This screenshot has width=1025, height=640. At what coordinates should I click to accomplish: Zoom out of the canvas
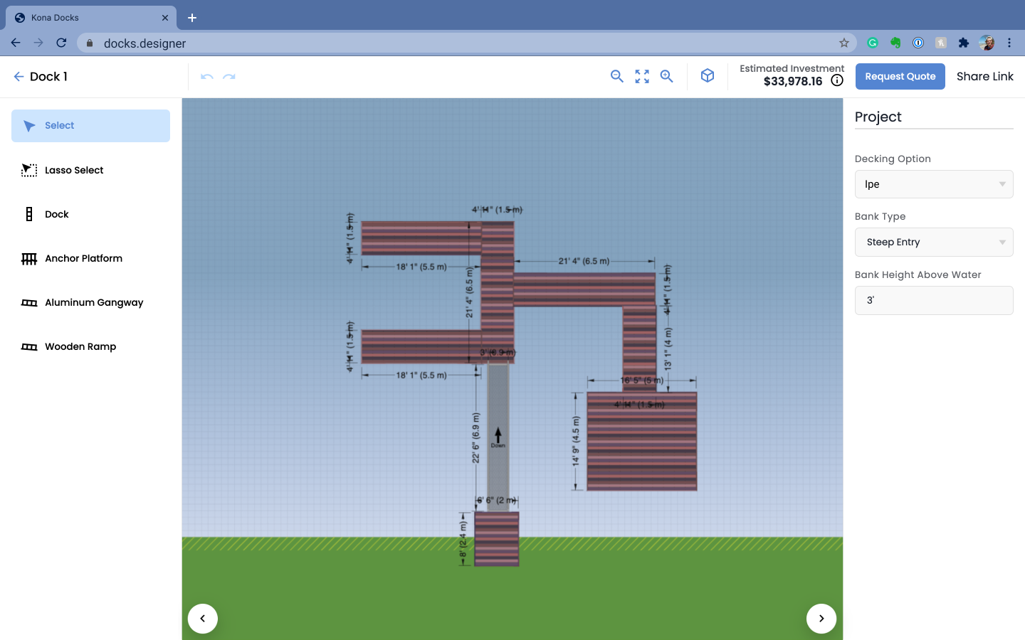click(617, 76)
